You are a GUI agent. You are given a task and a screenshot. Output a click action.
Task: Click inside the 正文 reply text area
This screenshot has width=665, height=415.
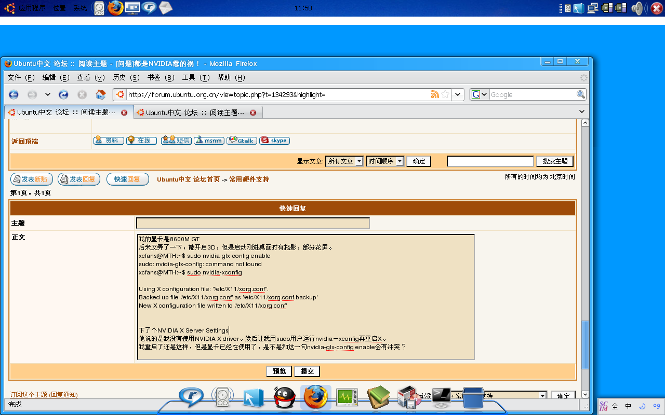[306, 297]
